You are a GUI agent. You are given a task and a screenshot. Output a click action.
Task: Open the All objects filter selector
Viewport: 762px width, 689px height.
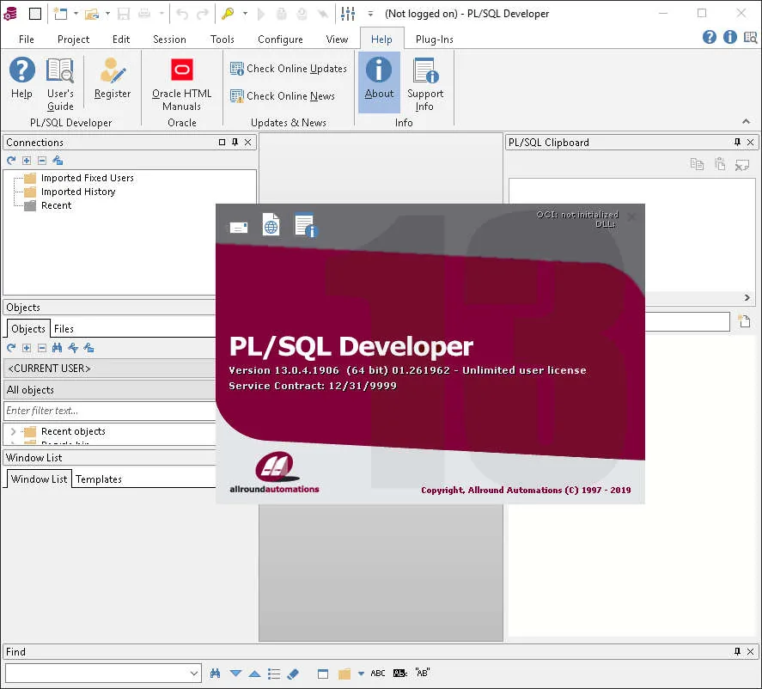click(x=110, y=390)
